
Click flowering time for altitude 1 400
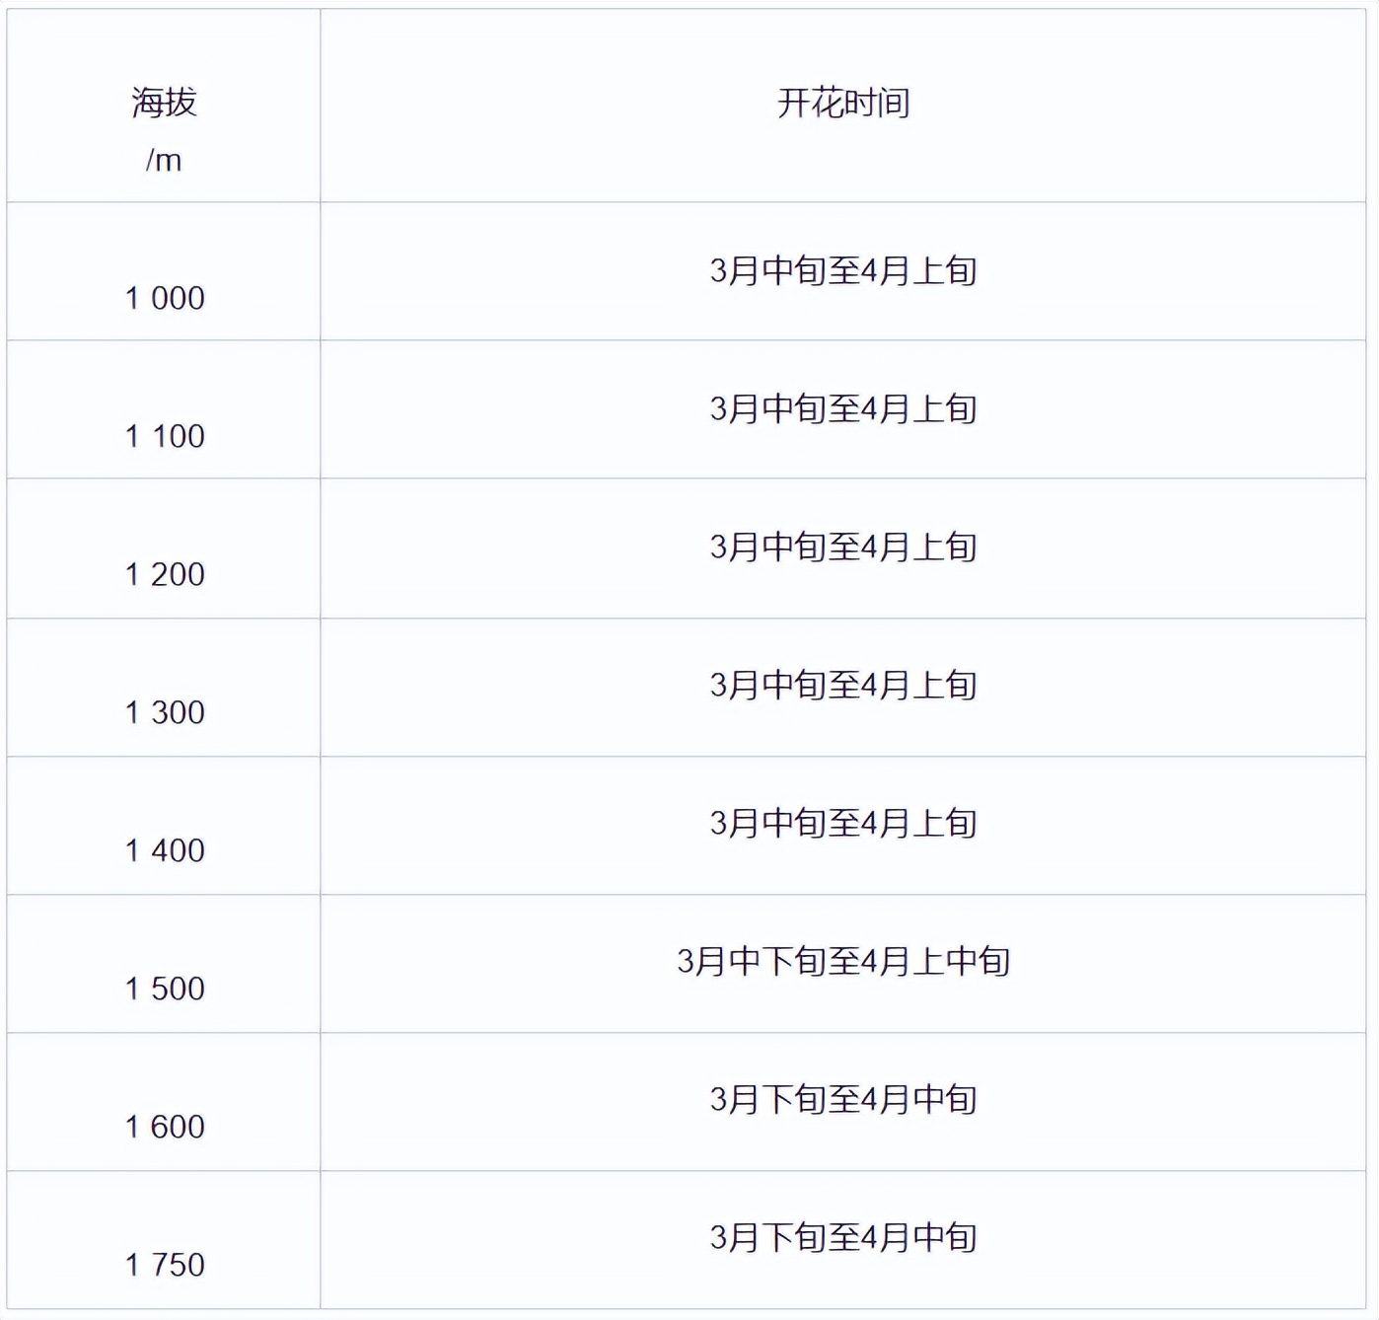coord(843,827)
